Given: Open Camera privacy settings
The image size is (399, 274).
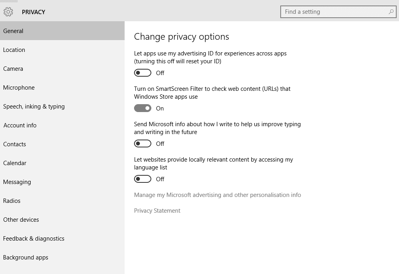Looking at the screenshot, I should 13,69.
